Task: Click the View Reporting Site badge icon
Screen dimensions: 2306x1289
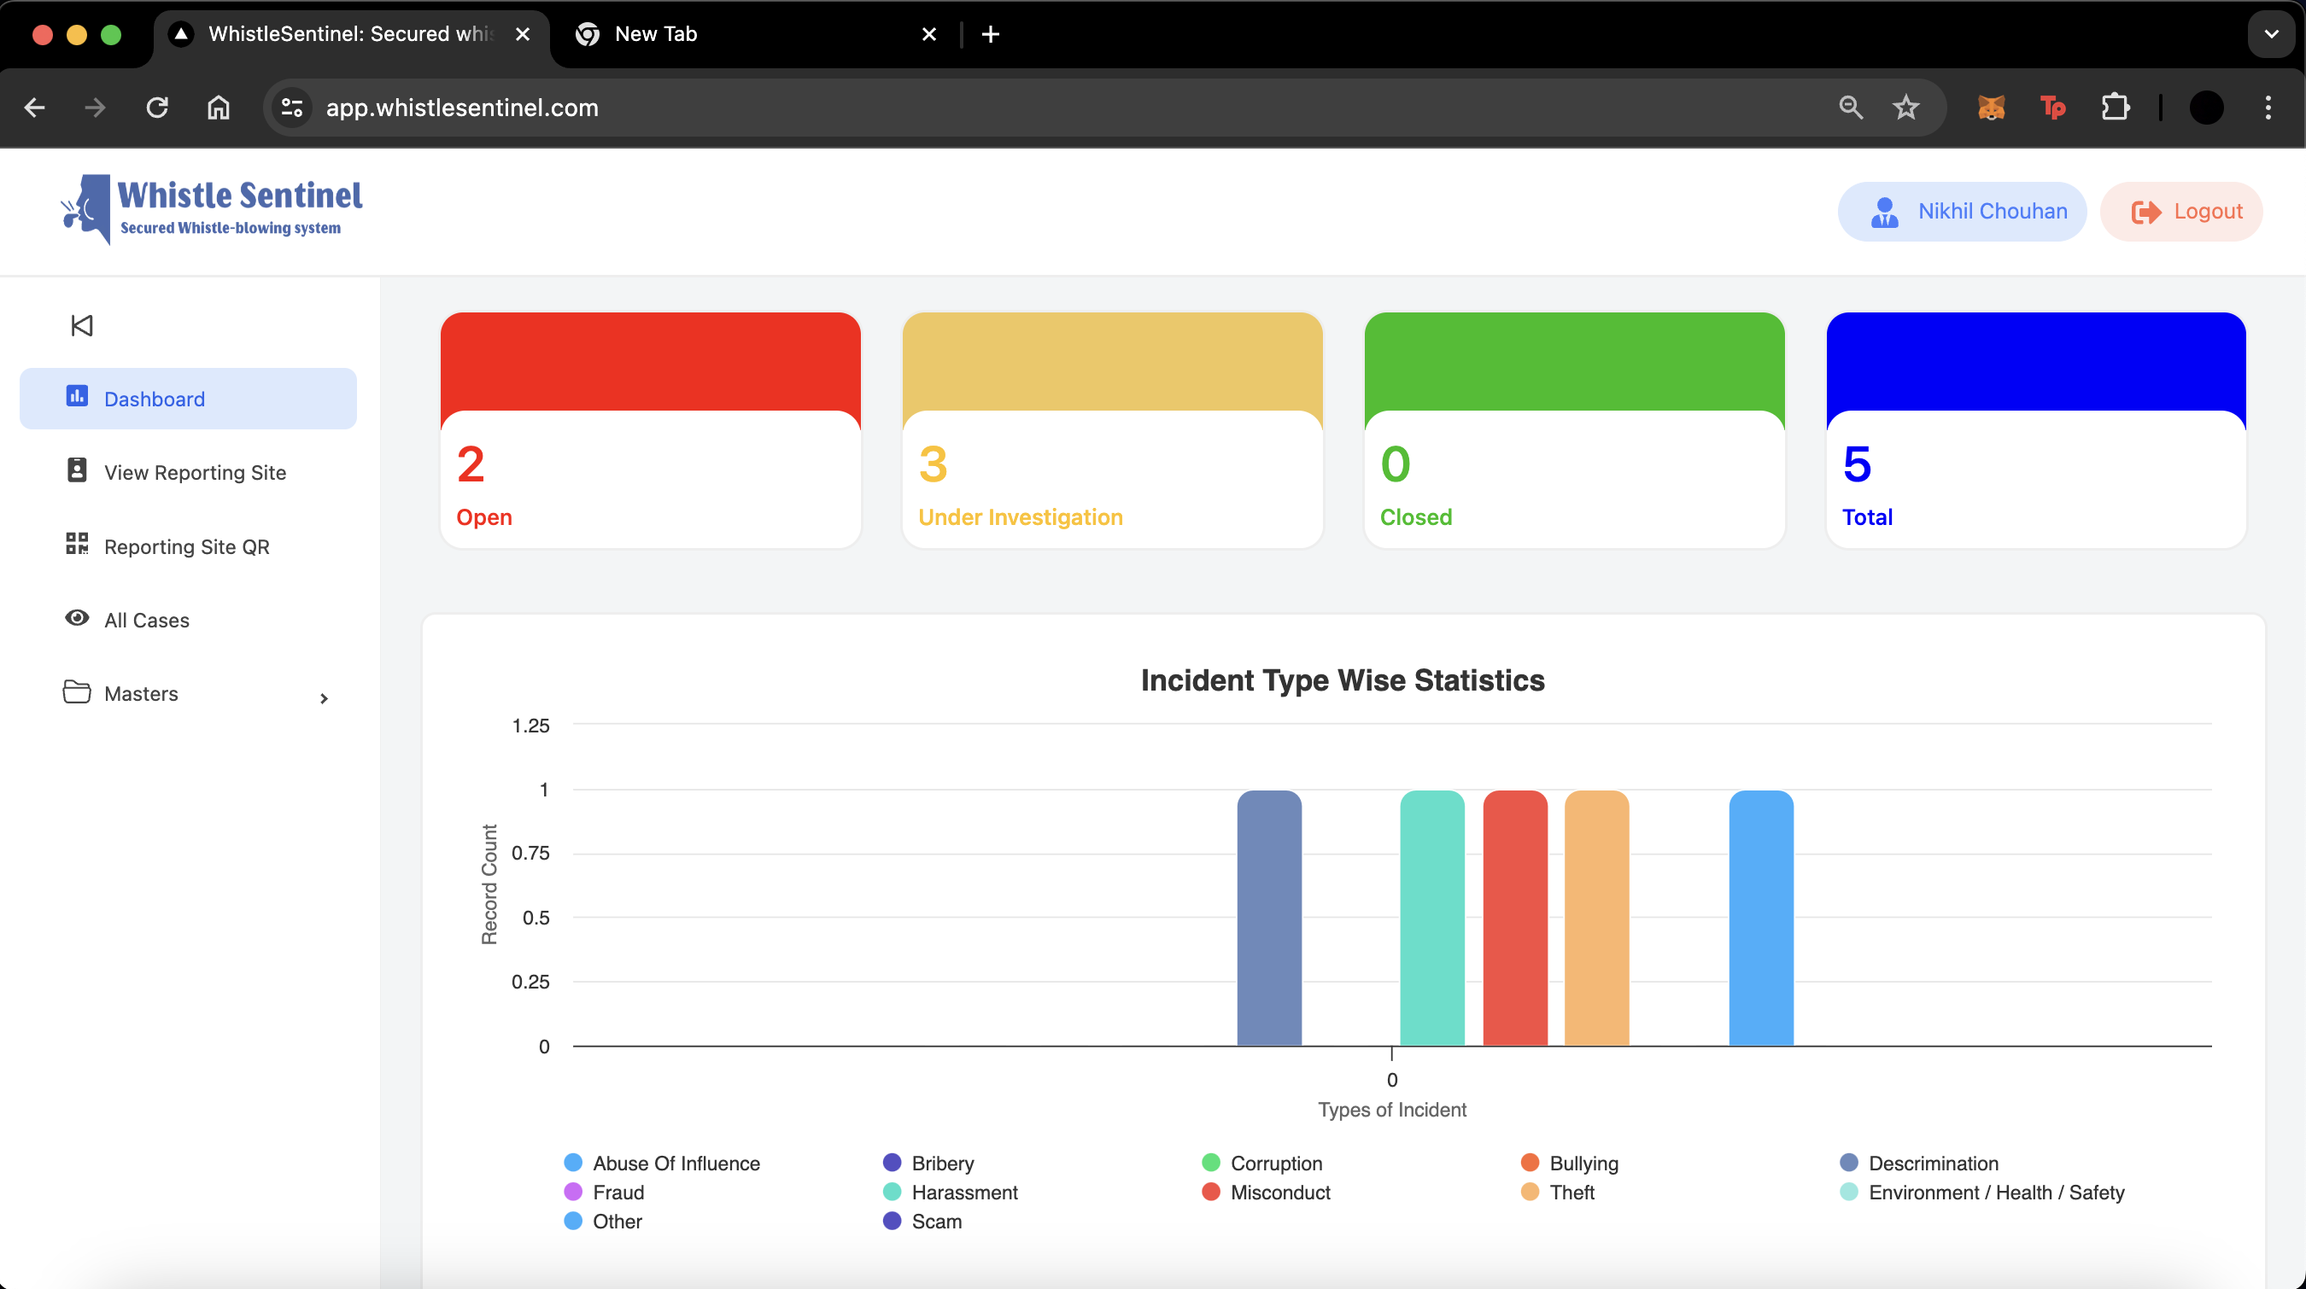Action: pyautogui.click(x=77, y=470)
